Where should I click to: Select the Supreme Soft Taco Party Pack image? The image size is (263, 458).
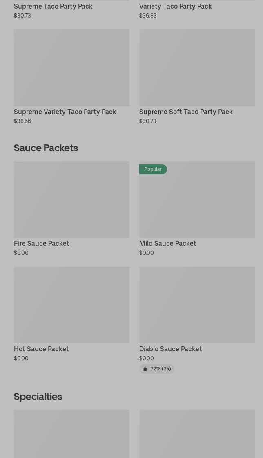coord(197,68)
